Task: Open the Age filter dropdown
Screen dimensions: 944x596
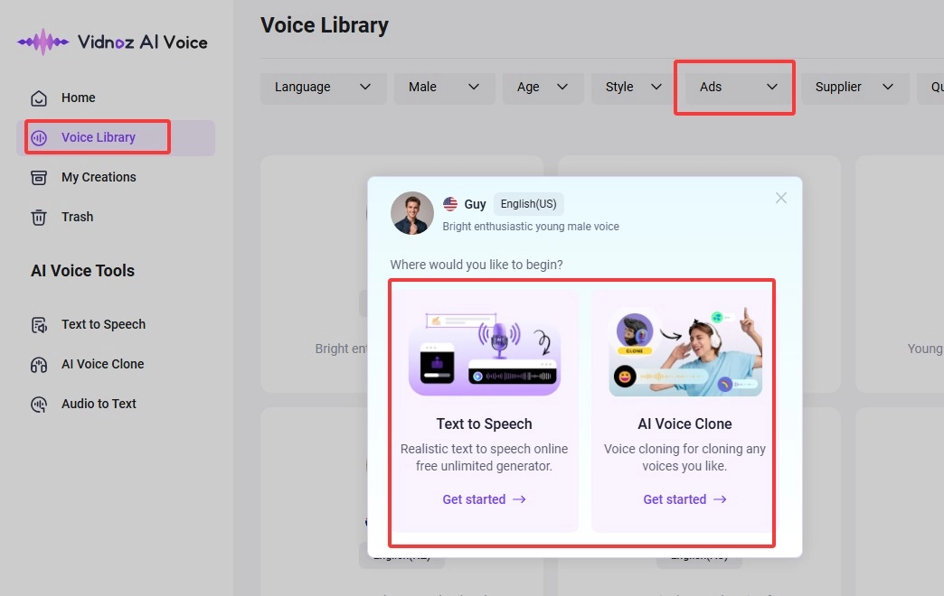Action: coord(543,87)
